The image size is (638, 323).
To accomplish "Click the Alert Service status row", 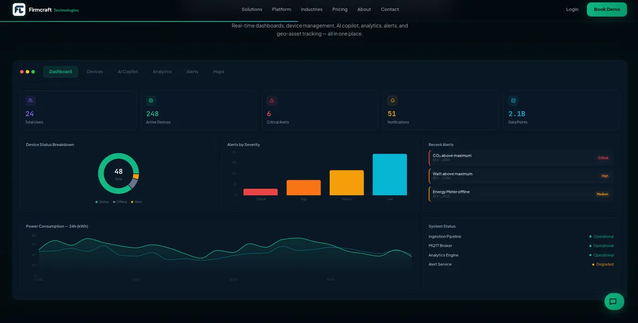I will pyautogui.click(x=521, y=264).
